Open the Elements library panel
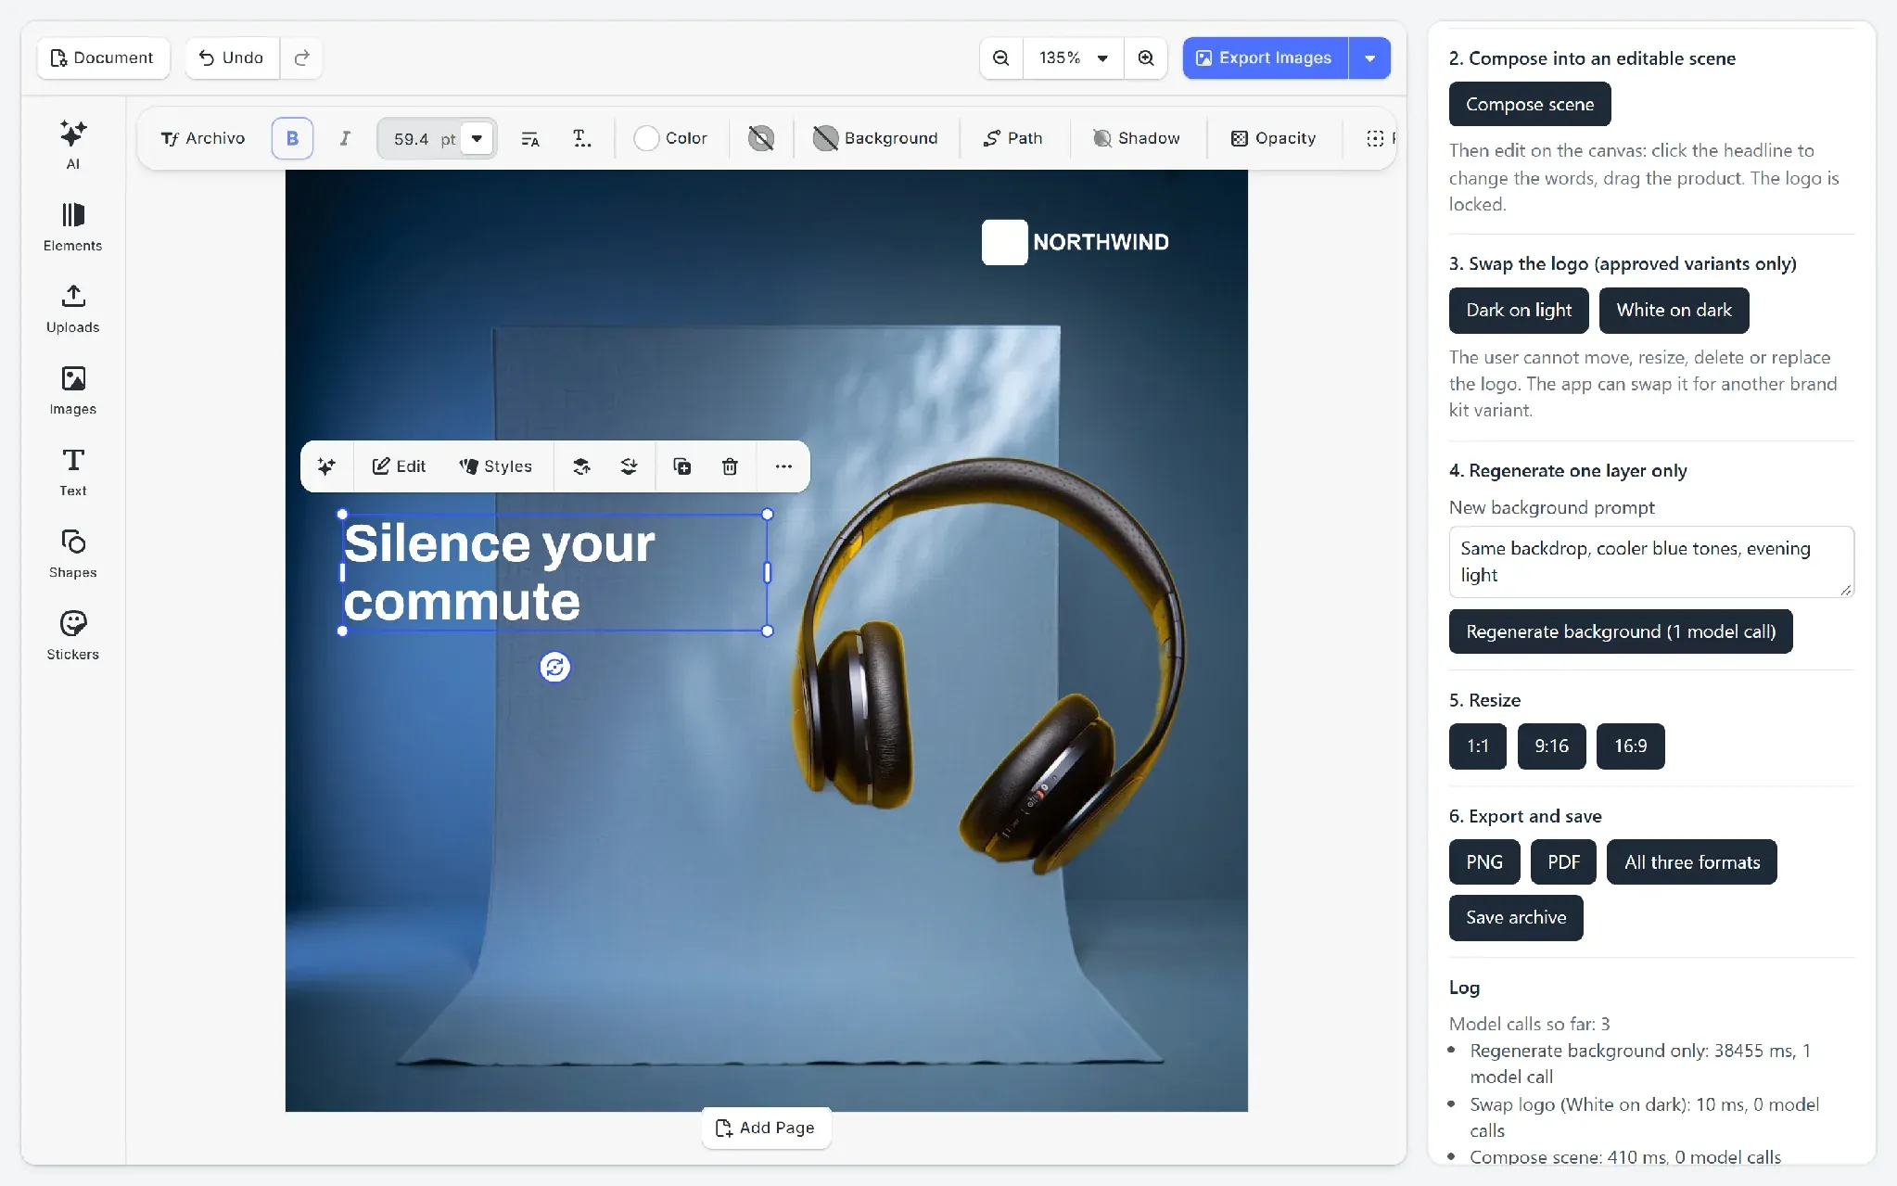Viewport: 1897px width, 1186px height. 72,226
